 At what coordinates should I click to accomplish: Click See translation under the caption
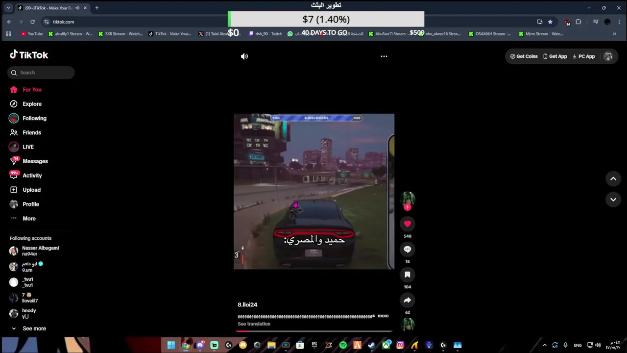tap(254, 324)
